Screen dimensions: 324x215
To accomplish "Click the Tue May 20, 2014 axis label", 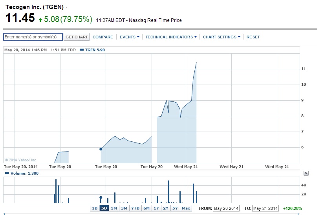I will [x=21, y=166].
